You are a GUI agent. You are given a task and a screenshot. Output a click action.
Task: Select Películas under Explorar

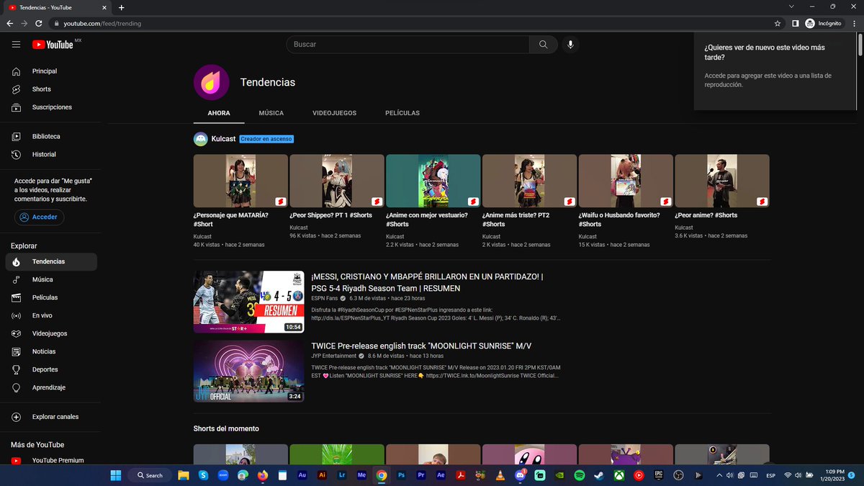(x=50, y=297)
